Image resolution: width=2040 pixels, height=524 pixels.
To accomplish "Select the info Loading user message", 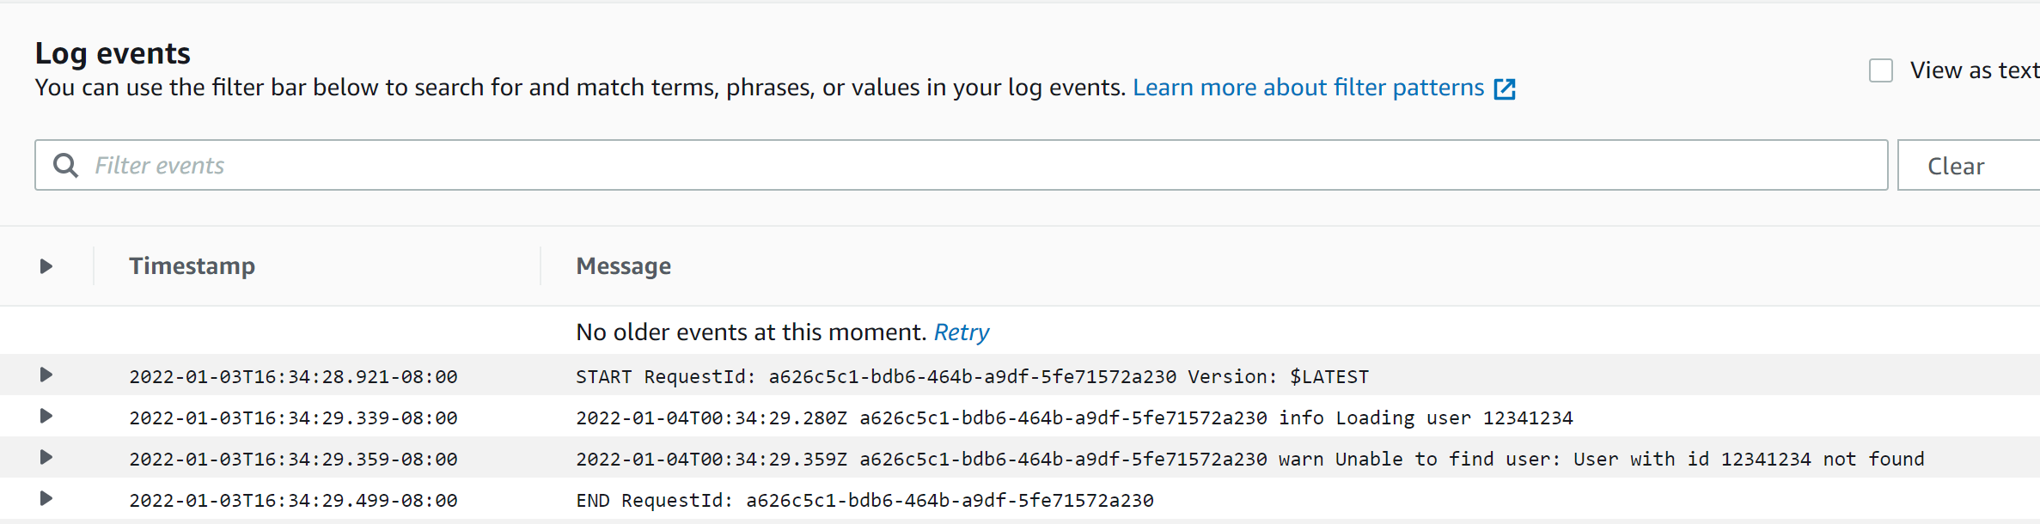I will pyautogui.click(x=1074, y=417).
